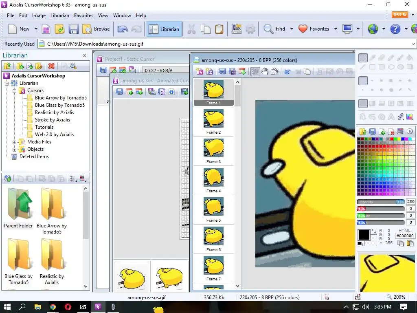Toggle the Librarian panel button in toolbar
Image resolution: width=417 pixels, height=313 pixels.
pyautogui.click(x=164, y=29)
